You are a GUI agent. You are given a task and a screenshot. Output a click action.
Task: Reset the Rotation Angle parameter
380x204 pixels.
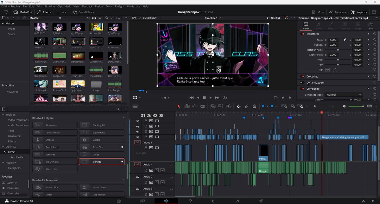coord(375,50)
